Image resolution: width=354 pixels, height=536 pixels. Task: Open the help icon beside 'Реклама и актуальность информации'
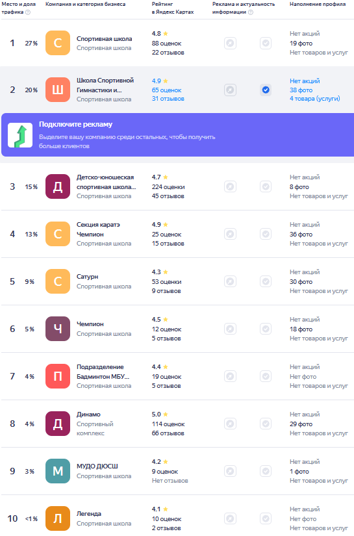pyautogui.click(x=251, y=12)
